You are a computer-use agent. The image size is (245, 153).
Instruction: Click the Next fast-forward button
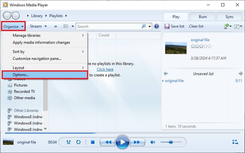click(137, 142)
